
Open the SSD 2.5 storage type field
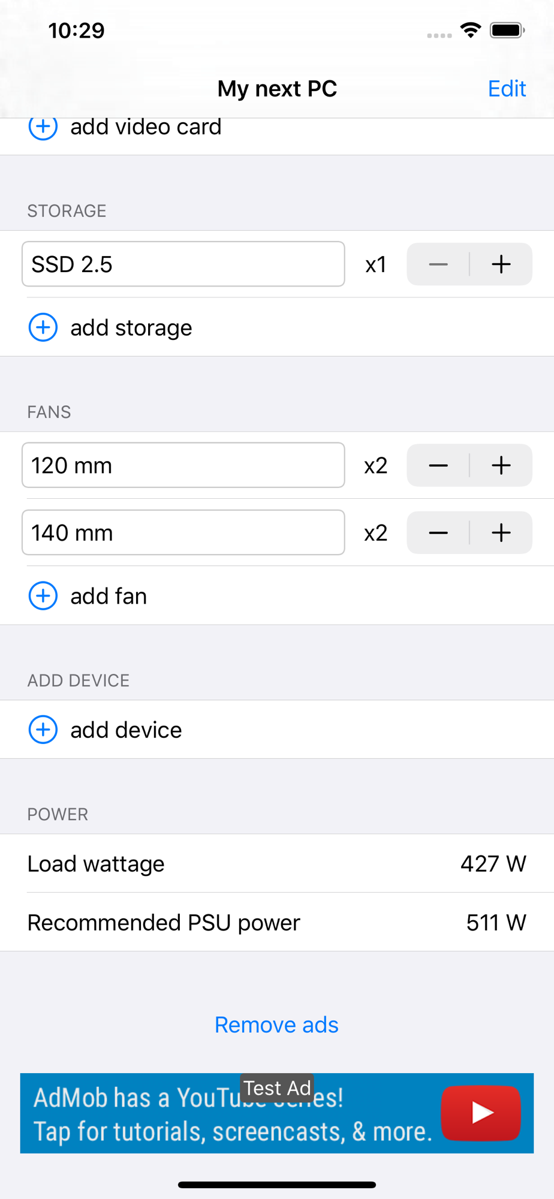183,264
